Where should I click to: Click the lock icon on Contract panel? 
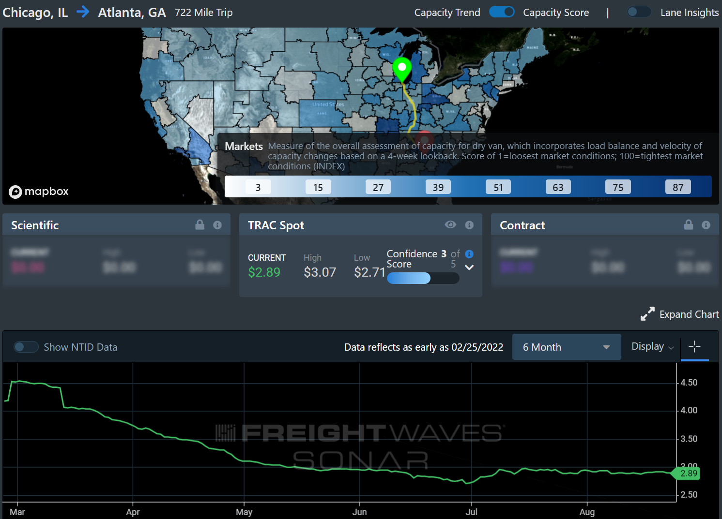click(689, 224)
